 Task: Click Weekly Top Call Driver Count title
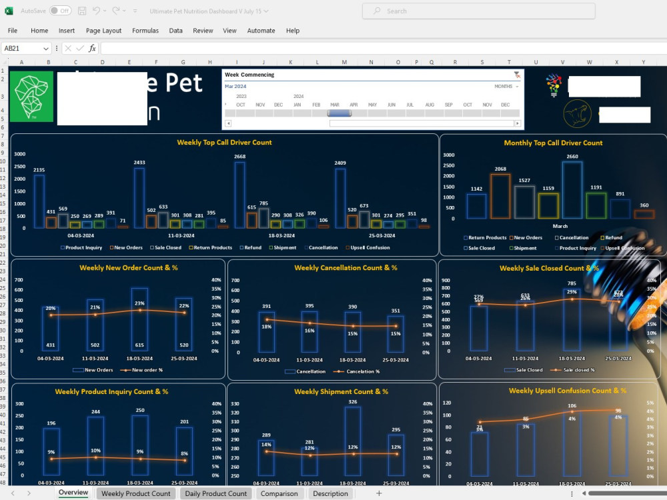pyautogui.click(x=224, y=143)
